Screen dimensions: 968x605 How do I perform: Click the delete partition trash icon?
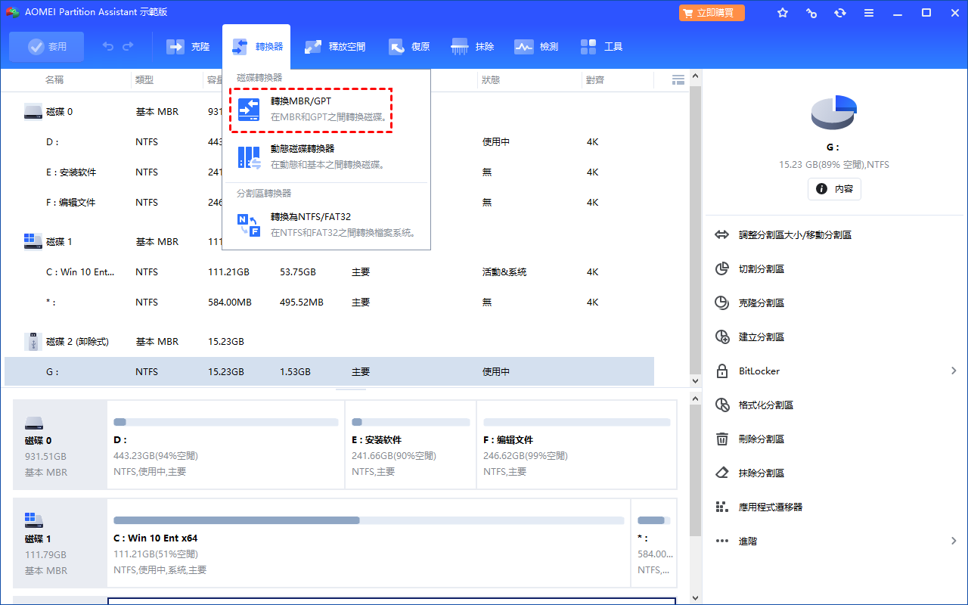click(x=722, y=439)
